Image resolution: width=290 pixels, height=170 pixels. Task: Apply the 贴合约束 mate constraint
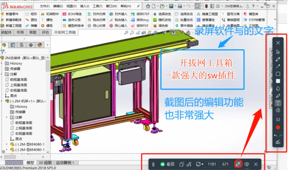click(97, 20)
